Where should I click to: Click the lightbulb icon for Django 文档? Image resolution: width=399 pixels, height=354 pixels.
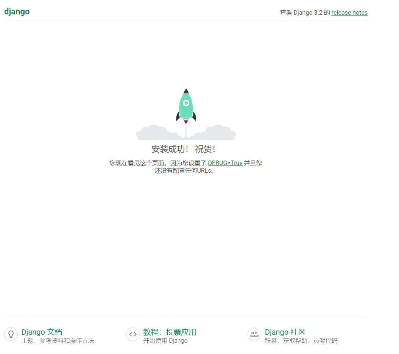(x=11, y=334)
